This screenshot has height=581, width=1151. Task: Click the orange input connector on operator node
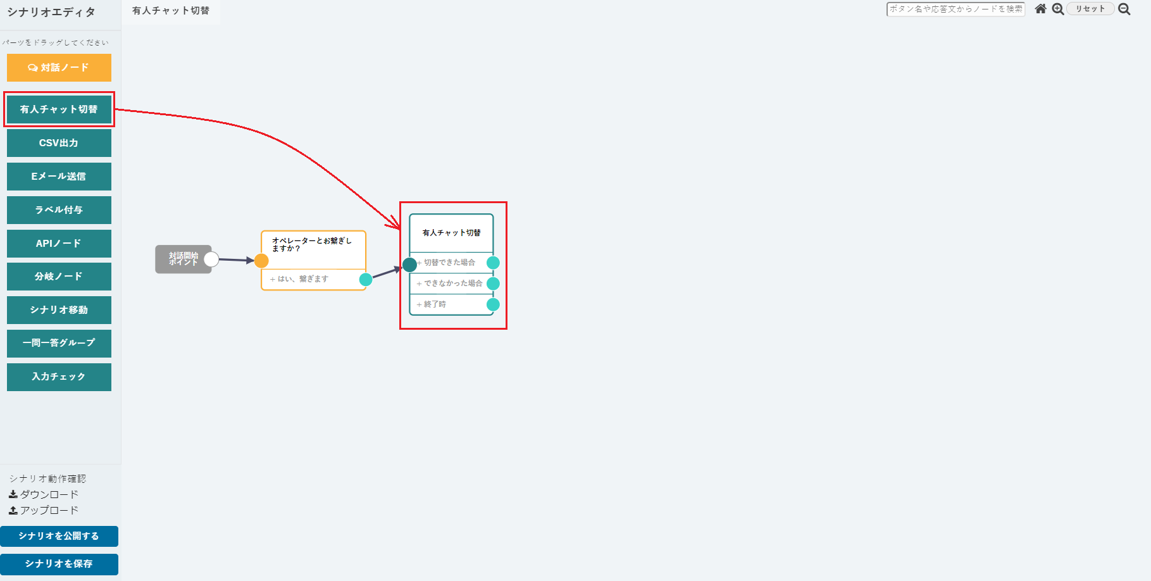click(x=261, y=261)
